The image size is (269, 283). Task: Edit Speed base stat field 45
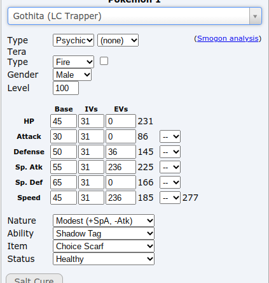(x=64, y=198)
